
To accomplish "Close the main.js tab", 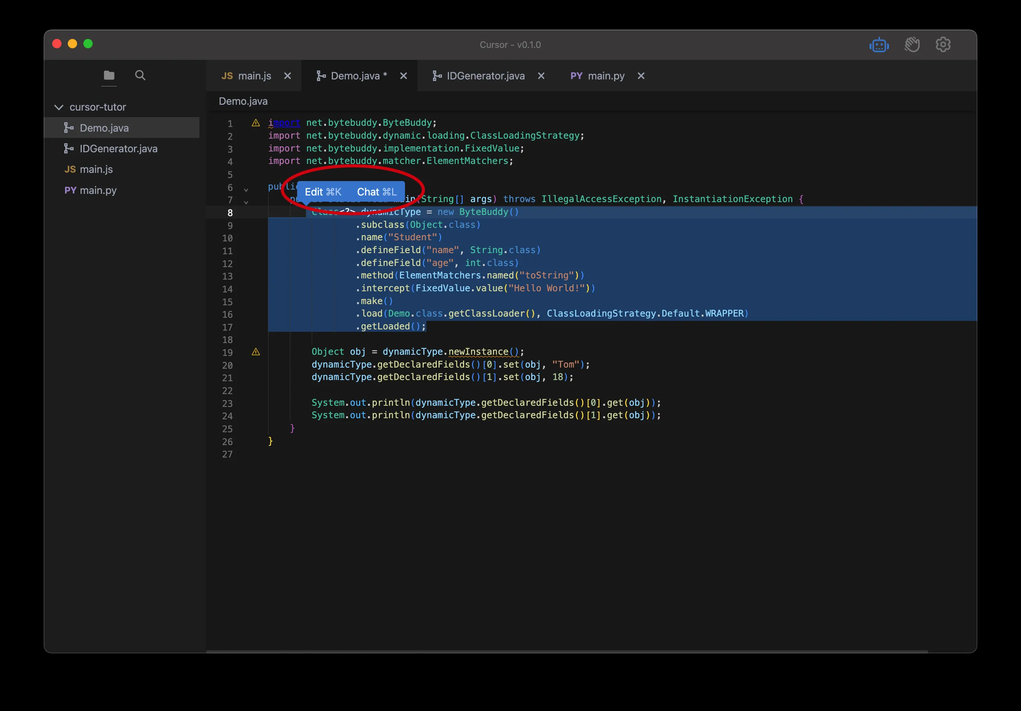I will click(288, 76).
